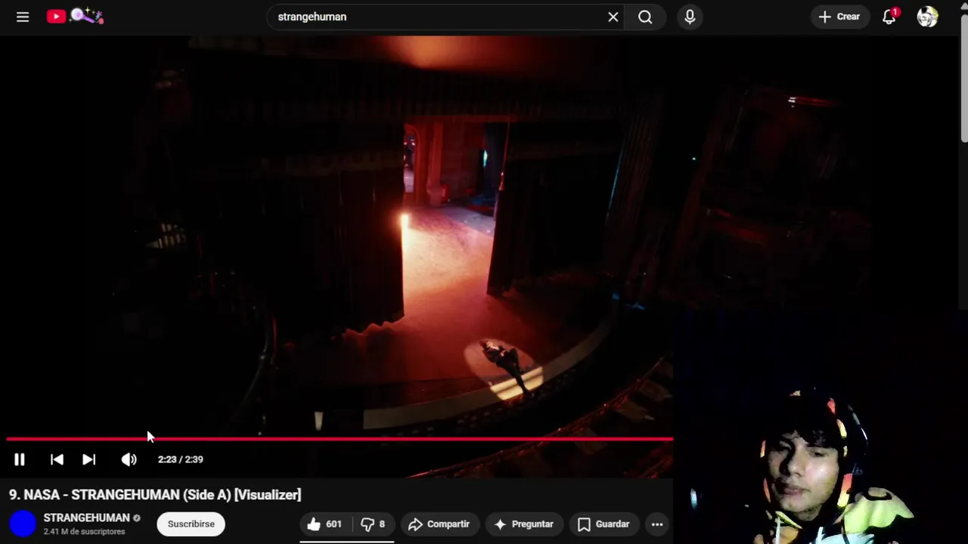Viewport: 968px width, 544px height.
Task: Clear the search text with the X
Action: pyautogui.click(x=613, y=17)
